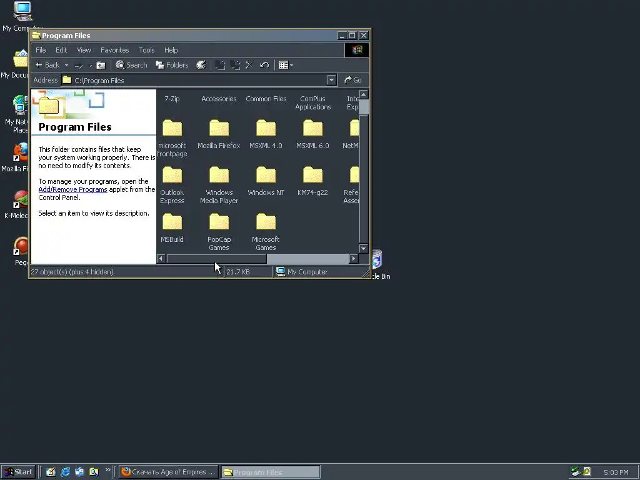This screenshot has width=640, height=480.
Task: Click the horizontal scrollbar right arrow
Action: coord(354,258)
